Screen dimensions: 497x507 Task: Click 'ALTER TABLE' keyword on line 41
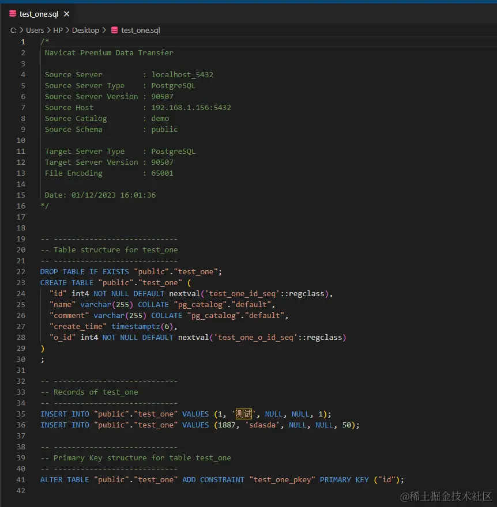pos(65,480)
